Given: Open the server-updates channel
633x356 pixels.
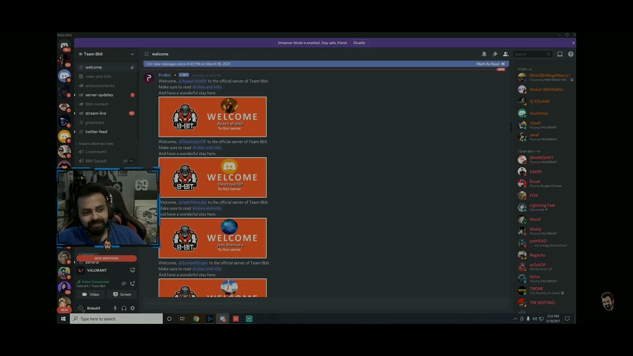Looking at the screenshot, I should click(106, 95).
